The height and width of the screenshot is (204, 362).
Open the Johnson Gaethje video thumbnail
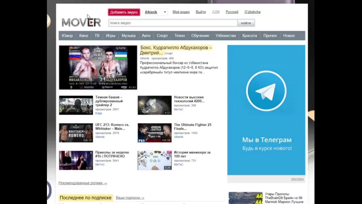[x=154, y=133]
